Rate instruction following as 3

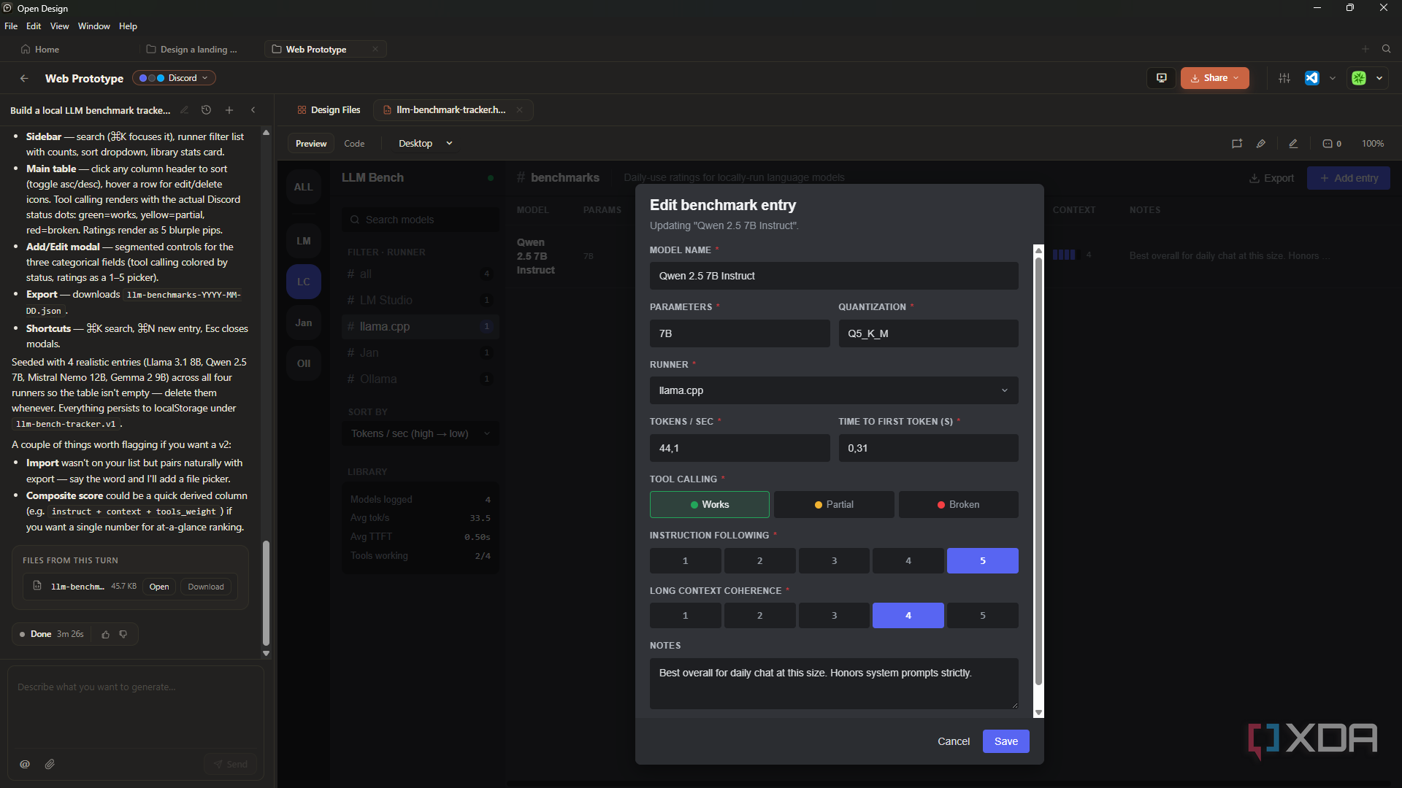tap(834, 560)
